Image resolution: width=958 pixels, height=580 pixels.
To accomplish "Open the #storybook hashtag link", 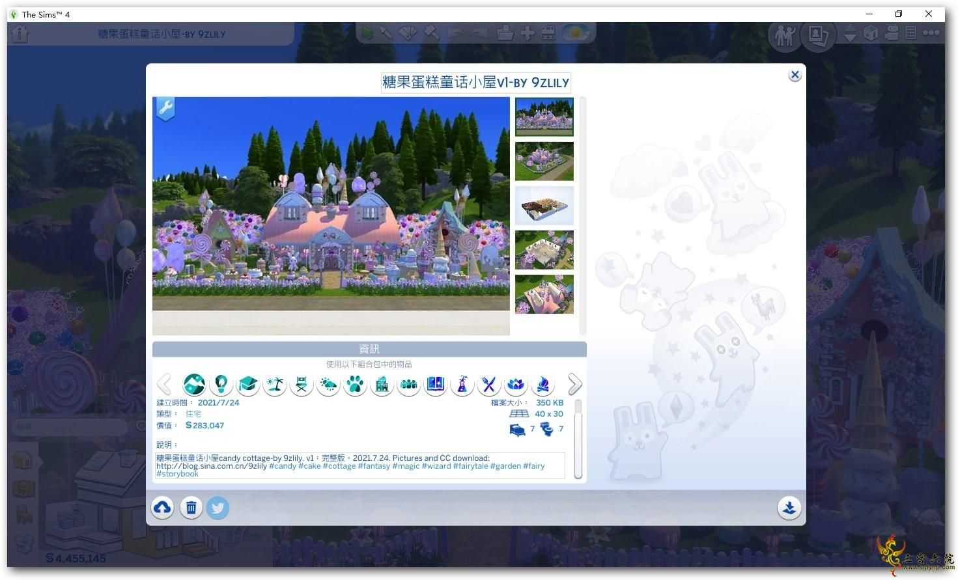I will tap(178, 474).
